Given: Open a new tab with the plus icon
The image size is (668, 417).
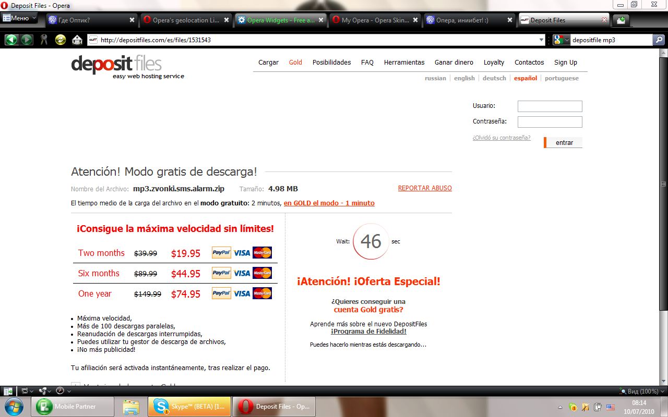Looking at the screenshot, I should click(x=621, y=20).
